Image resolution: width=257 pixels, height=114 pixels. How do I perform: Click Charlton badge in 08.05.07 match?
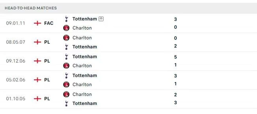tap(66, 38)
